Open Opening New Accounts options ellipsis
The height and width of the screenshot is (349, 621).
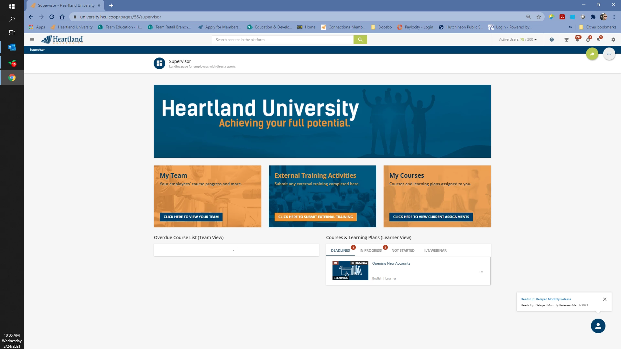point(481,272)
